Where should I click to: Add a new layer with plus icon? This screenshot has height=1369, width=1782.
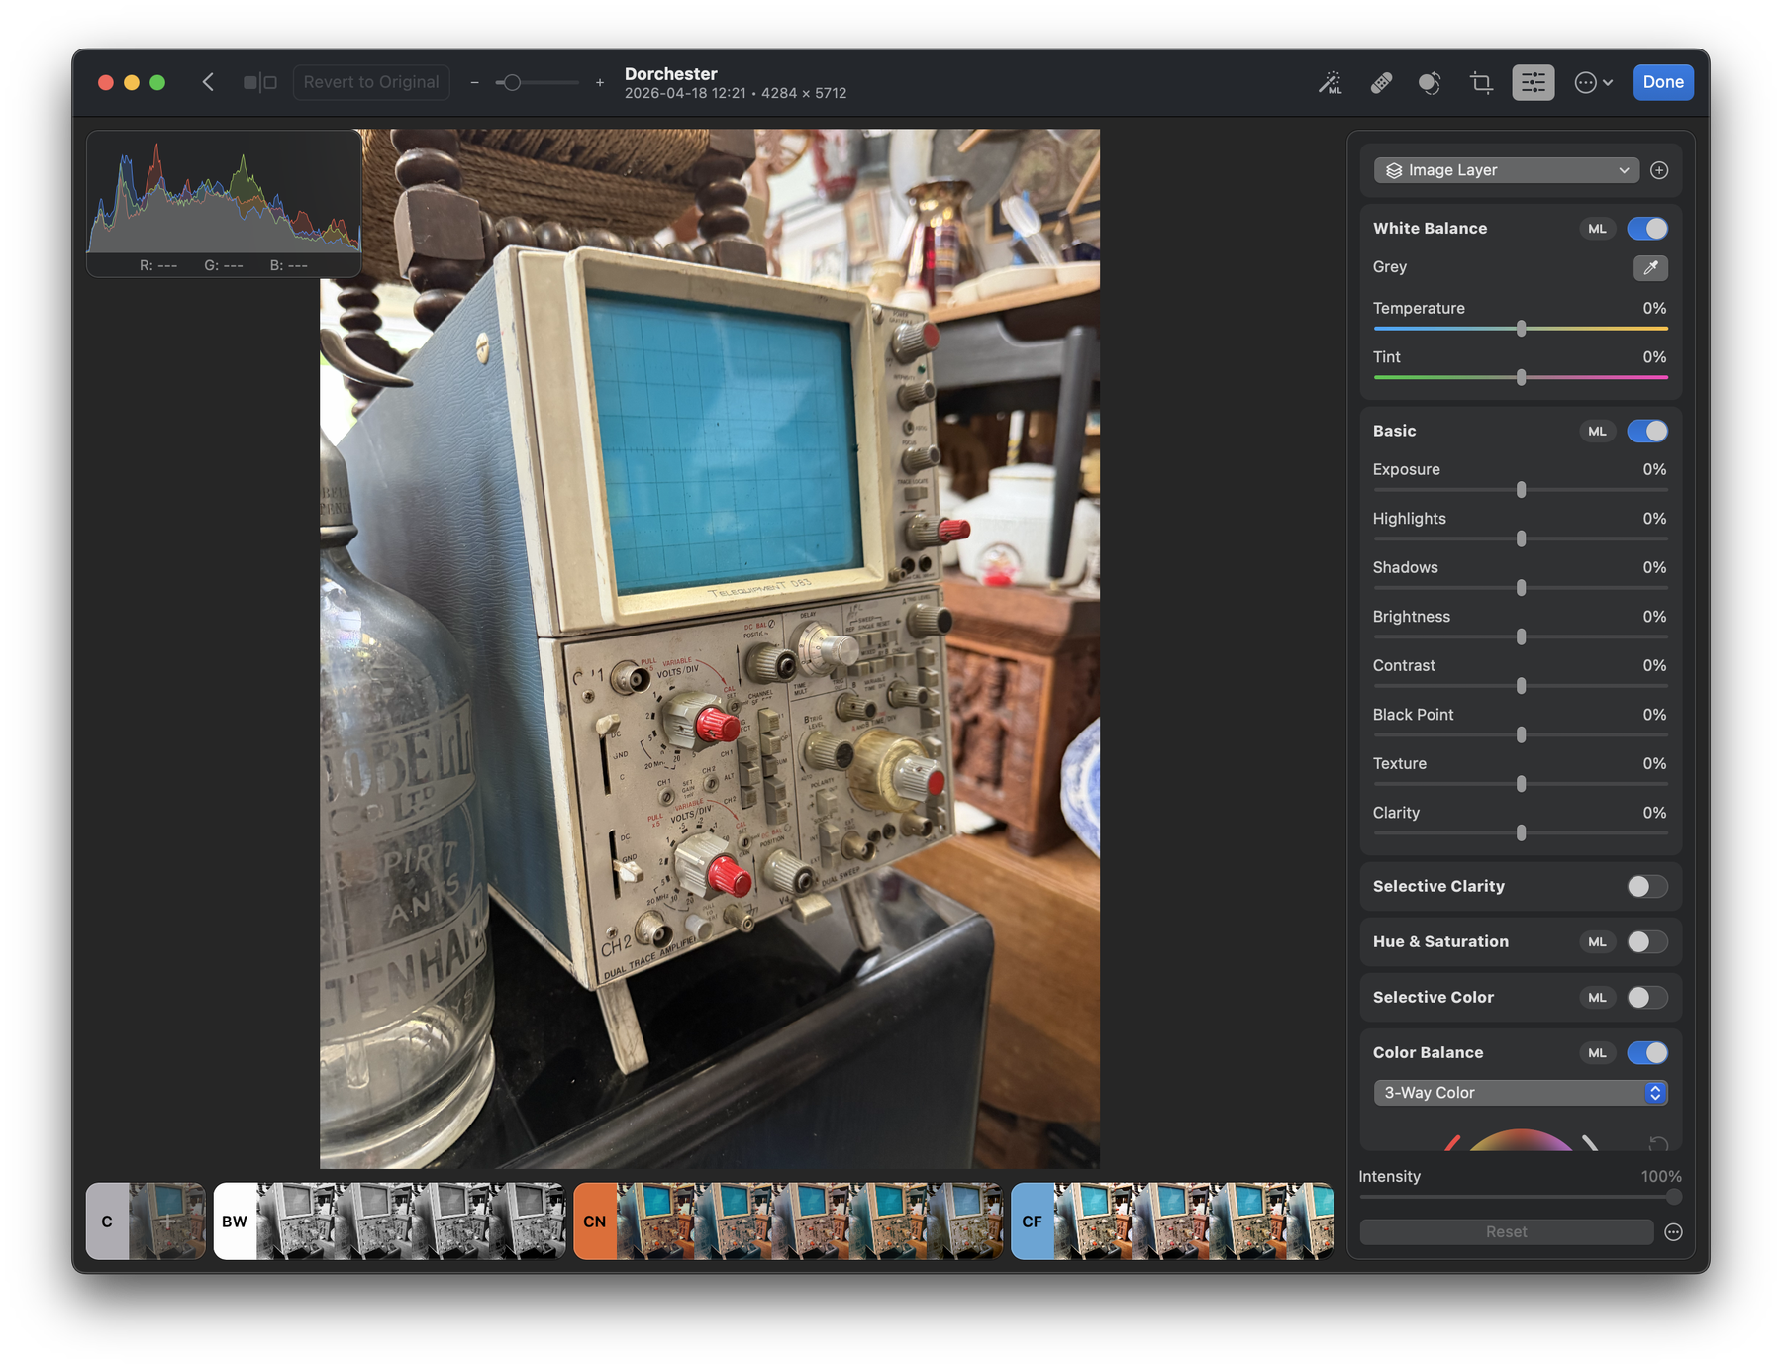[1659, 170]
